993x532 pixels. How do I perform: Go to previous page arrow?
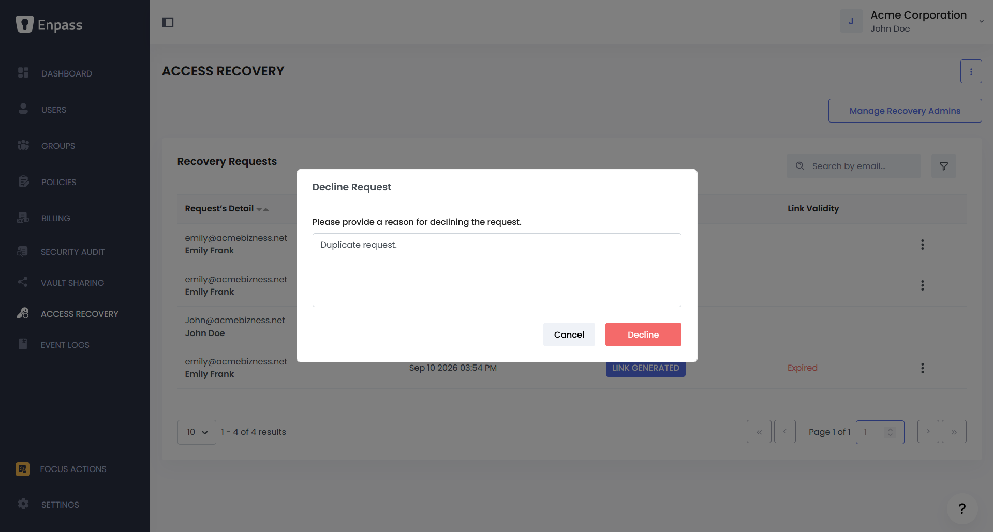pyautogui.click(x=785, y=432)
